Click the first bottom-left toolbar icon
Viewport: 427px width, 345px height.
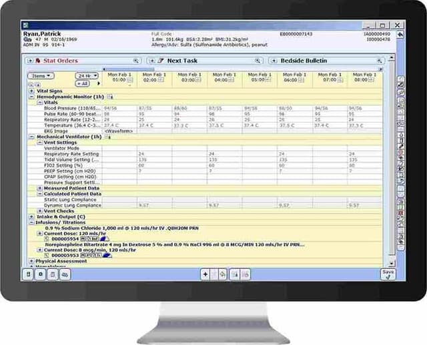(x=28, y=274)
